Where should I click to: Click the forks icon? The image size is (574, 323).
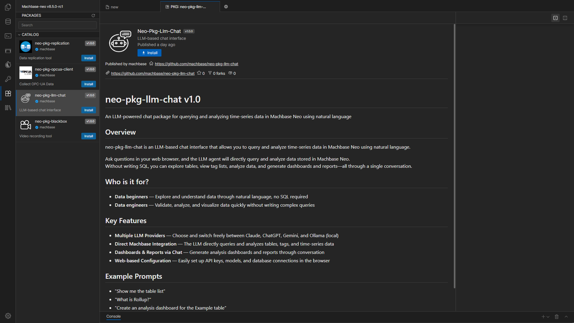click(x=210, y=73)
